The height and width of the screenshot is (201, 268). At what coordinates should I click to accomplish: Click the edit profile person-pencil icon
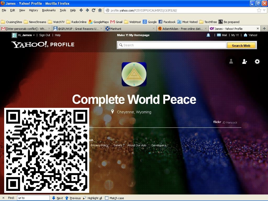pos(245,61)
